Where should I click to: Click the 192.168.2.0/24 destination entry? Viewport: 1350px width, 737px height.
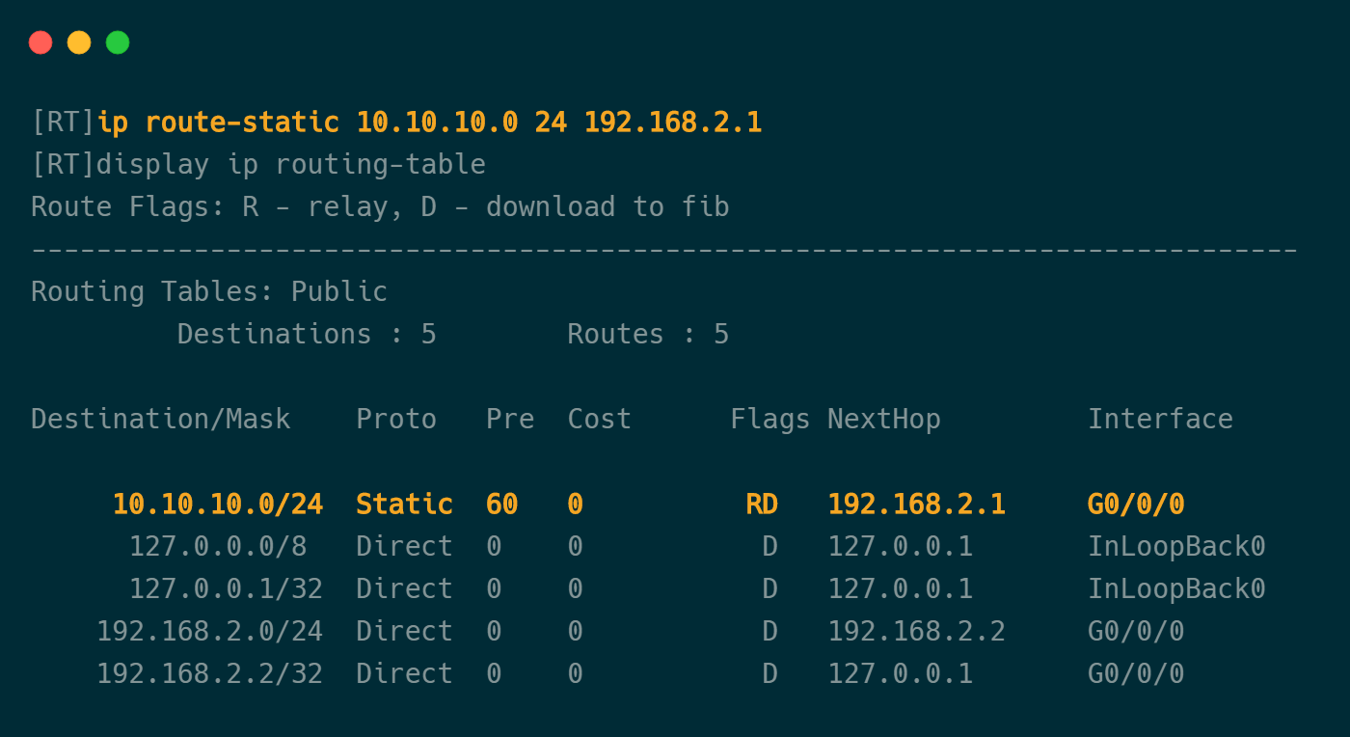(209, 632)
